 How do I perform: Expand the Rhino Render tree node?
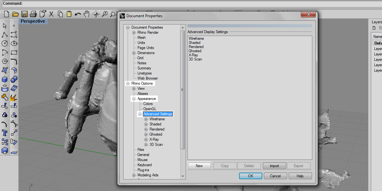point(134,32)
